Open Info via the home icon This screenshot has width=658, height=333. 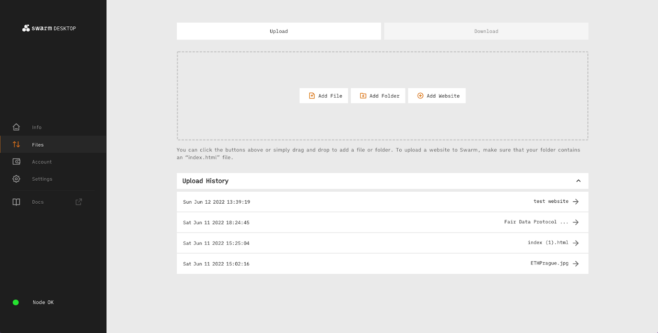16,127
